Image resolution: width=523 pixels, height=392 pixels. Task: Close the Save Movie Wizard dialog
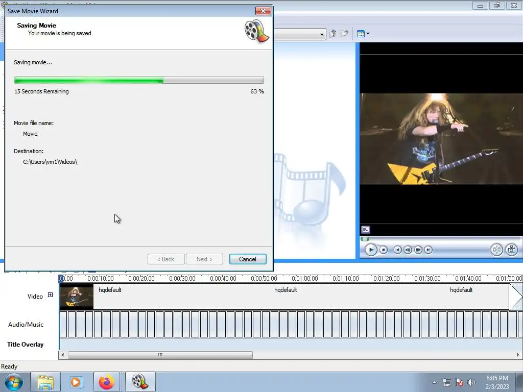point(263,11)
